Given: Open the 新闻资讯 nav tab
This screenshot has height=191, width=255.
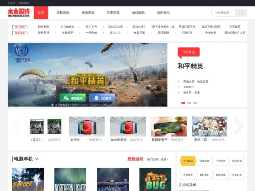Looking at the screenshot, I should [x=163, y=13].
